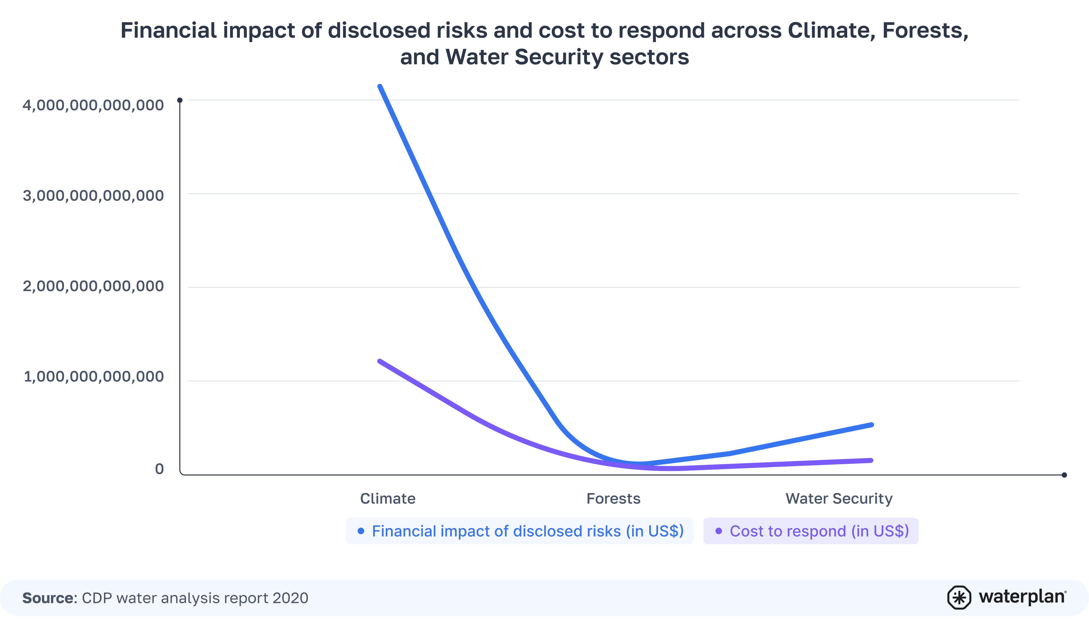Click the purple legend dot for Cost to respond
The height and width of the screenshot is (633, 1089).
pos(719,531)
